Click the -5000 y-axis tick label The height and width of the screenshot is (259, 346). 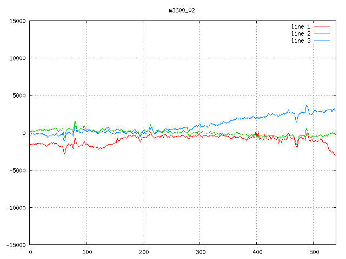[x=17, y=170]
